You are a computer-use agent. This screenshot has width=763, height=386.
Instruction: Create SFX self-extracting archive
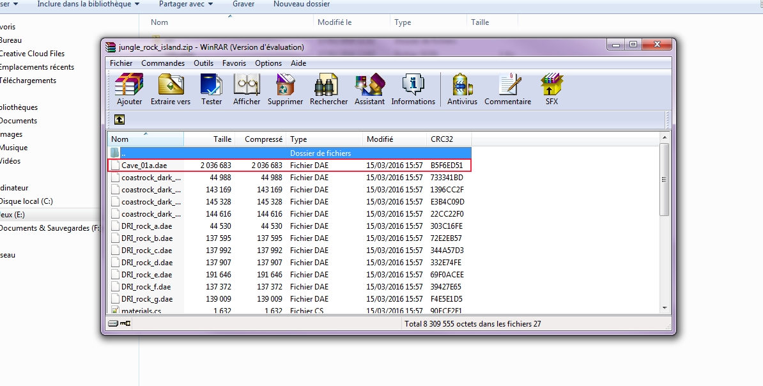(552, 85)
